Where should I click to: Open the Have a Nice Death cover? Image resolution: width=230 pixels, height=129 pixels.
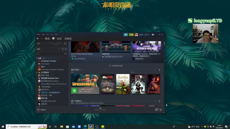tap(138, 84)
